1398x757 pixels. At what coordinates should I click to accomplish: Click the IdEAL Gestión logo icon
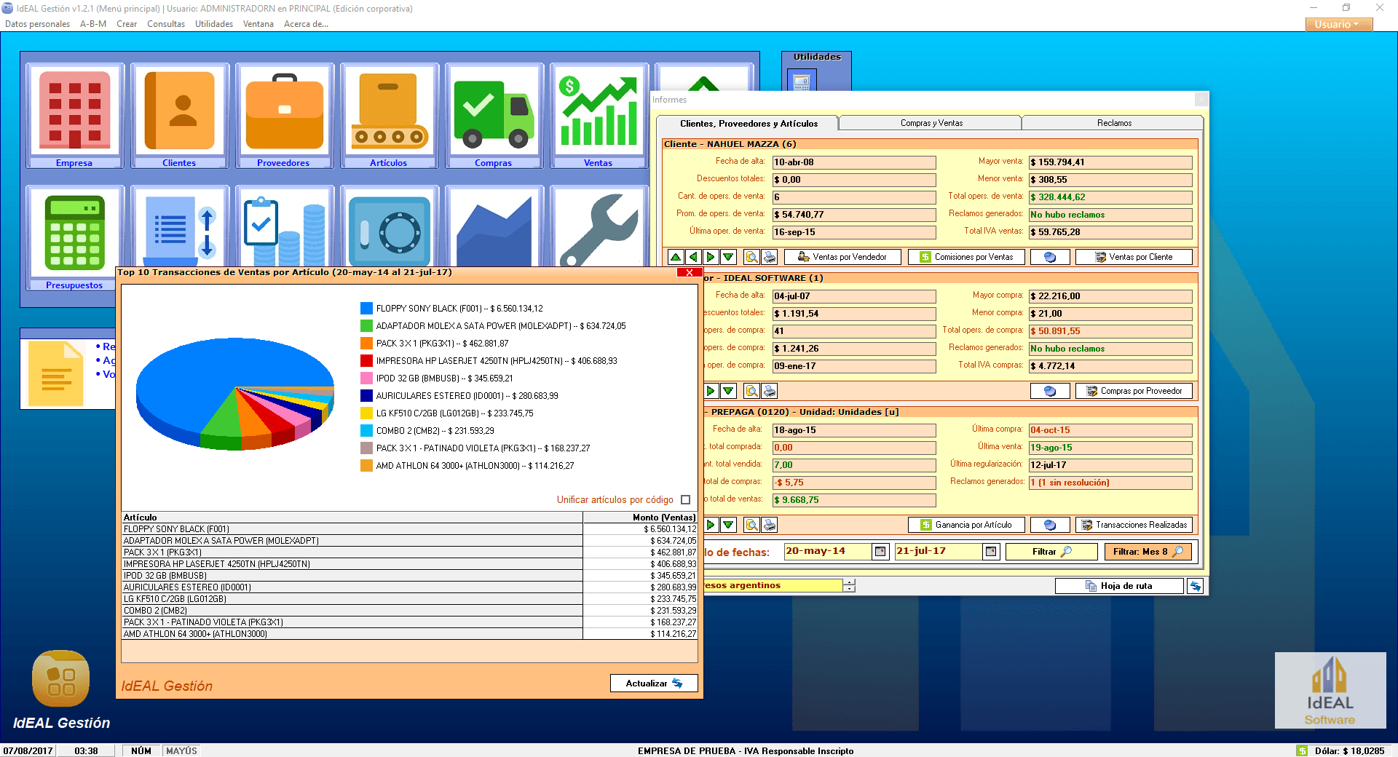[x=60, y=678]
